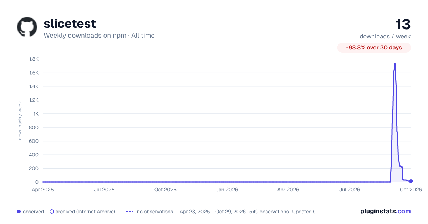Click the vertical 'downloads / week' axis title
The width and height of the screenshot is (428, 224).
[x=20, y=121]
